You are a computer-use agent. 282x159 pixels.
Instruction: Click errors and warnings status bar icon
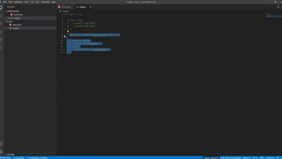(5, 158)
